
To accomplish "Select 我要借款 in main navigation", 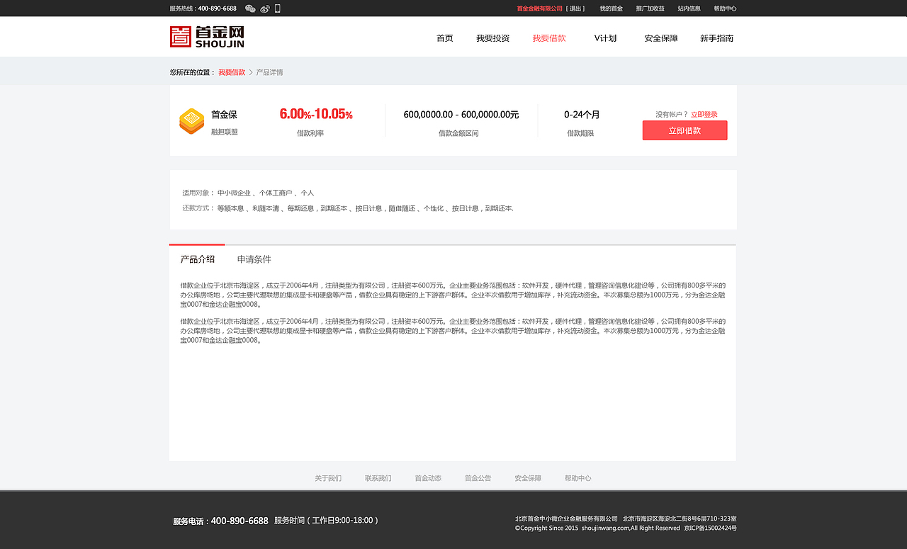I will [x=549, y=38].
